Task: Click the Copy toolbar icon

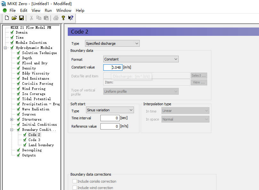Action: 39,18
